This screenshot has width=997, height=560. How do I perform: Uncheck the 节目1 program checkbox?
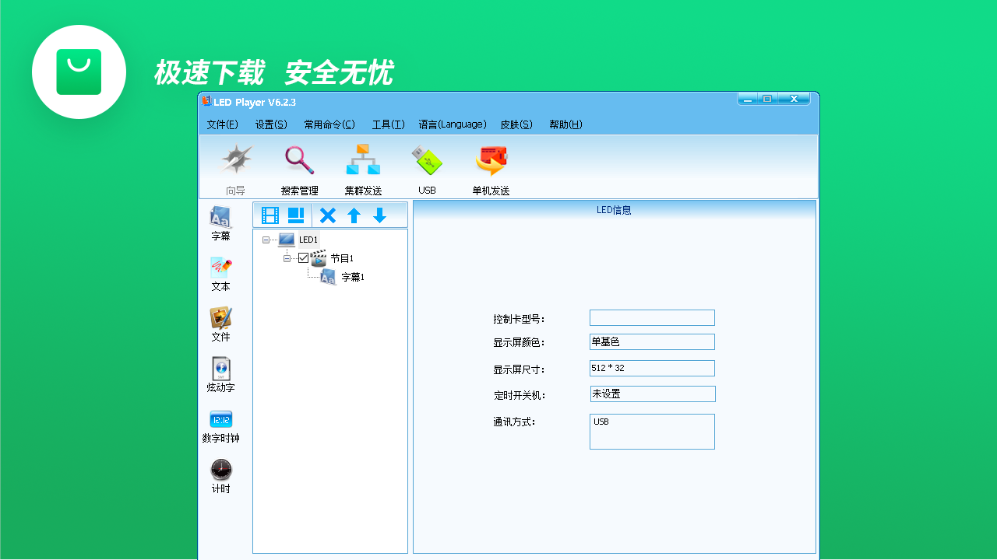pos(304,258)
